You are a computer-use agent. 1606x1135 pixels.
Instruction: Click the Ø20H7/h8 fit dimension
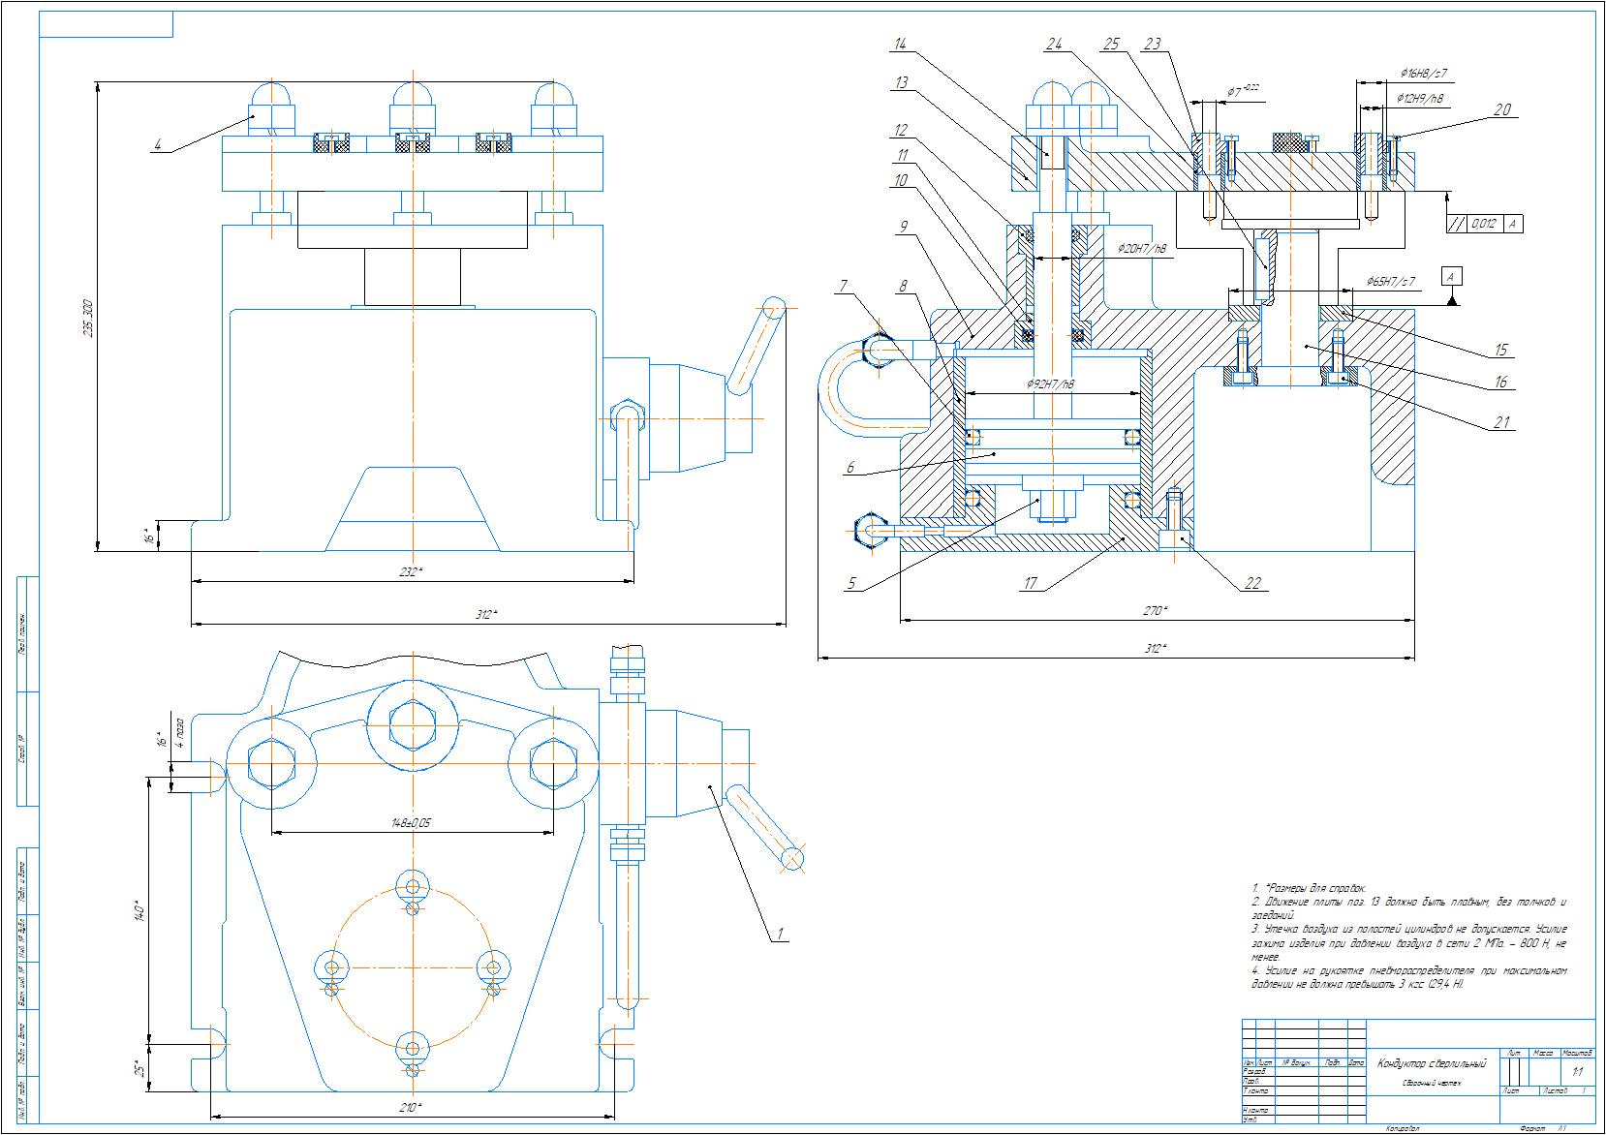[x=1143, y=249]
